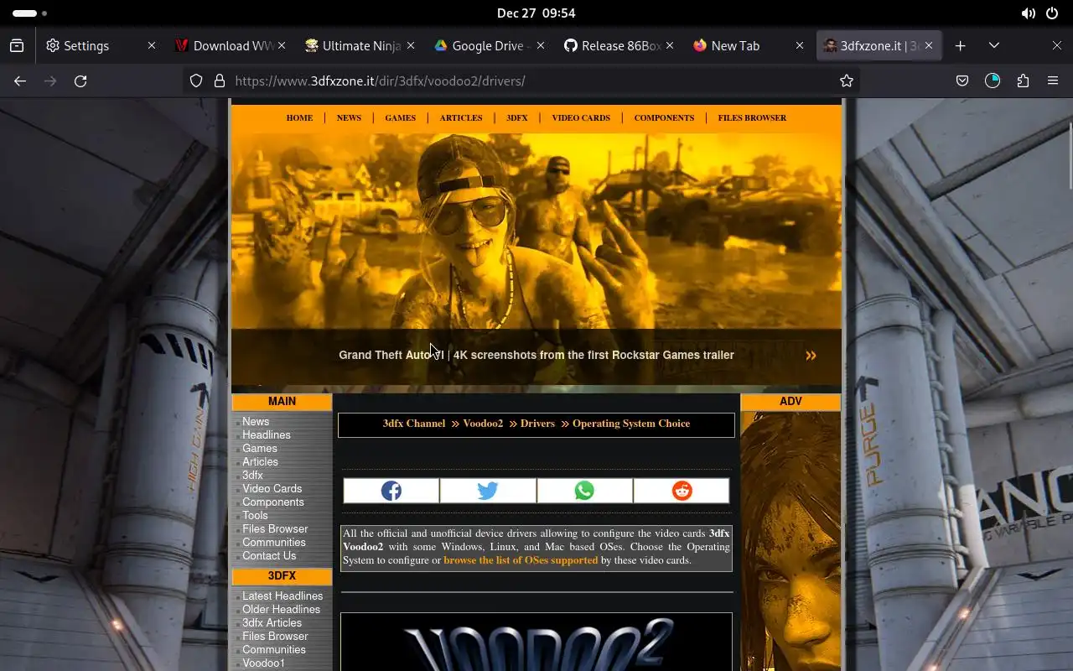1073x671 pixels.
Task: Bookmark this page with star icon
Action: coord(847,81)
